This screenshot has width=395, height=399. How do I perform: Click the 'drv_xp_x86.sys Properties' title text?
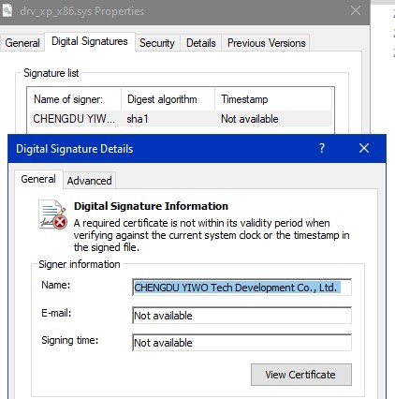[x=81, y=11]
